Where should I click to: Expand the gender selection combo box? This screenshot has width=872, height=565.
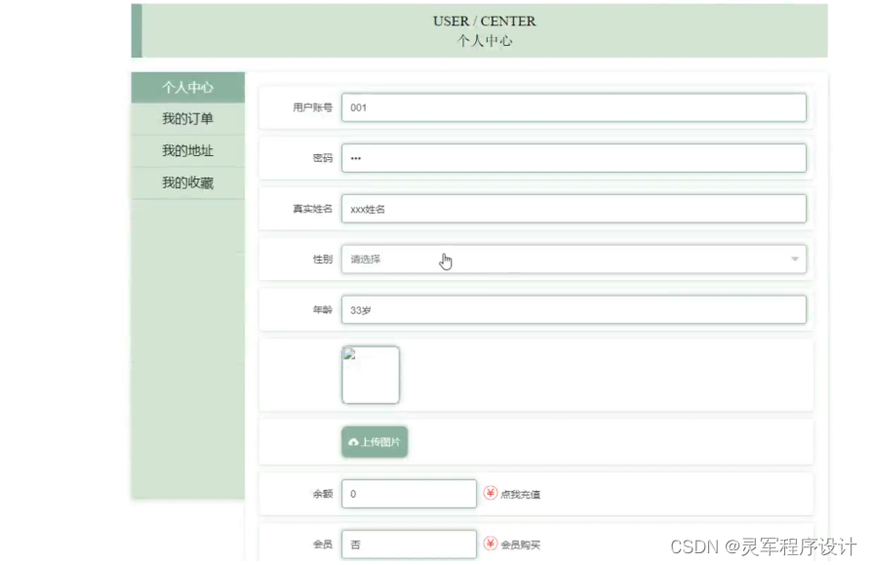[x=575, y=259]
